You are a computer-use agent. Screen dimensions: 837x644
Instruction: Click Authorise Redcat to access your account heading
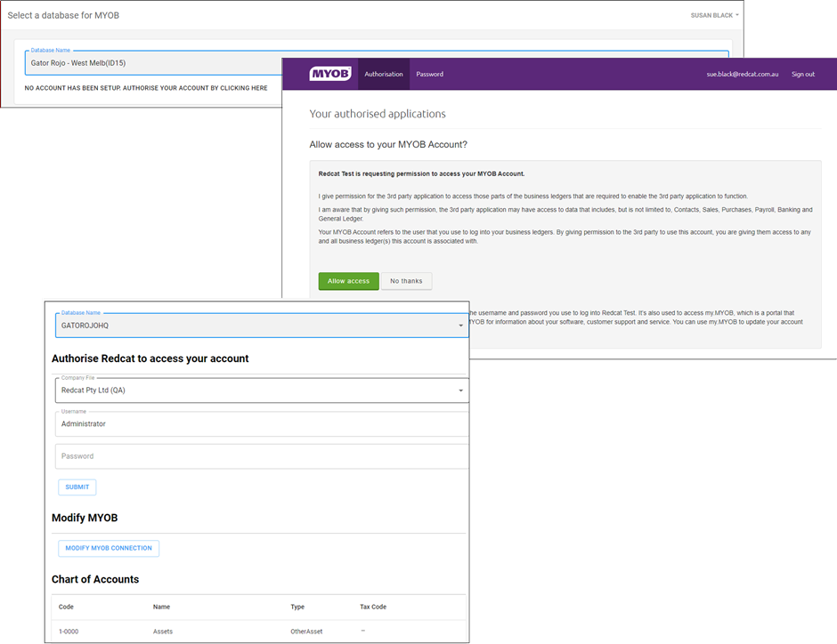coord(150,358)
